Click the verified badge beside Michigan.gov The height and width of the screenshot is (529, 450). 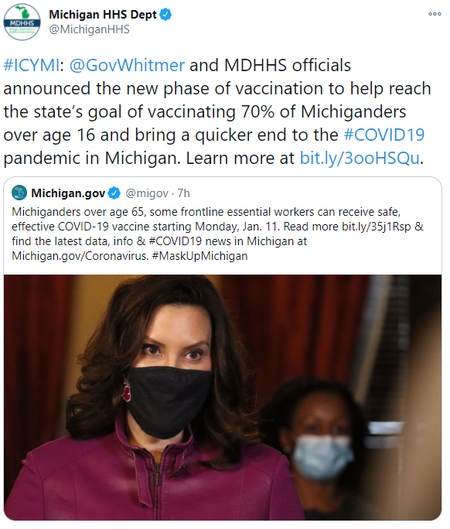click(114, 193)
